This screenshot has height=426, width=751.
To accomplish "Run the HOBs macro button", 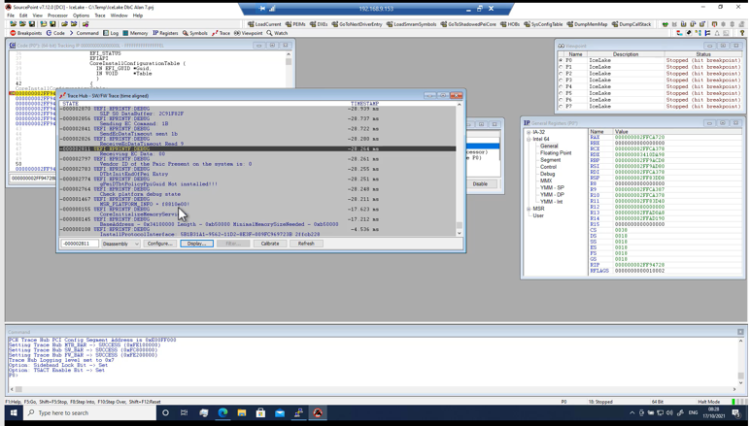I will click(x=510, y=24).
